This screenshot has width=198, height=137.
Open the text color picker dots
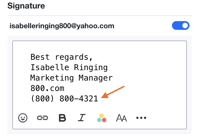coord(102,118)
